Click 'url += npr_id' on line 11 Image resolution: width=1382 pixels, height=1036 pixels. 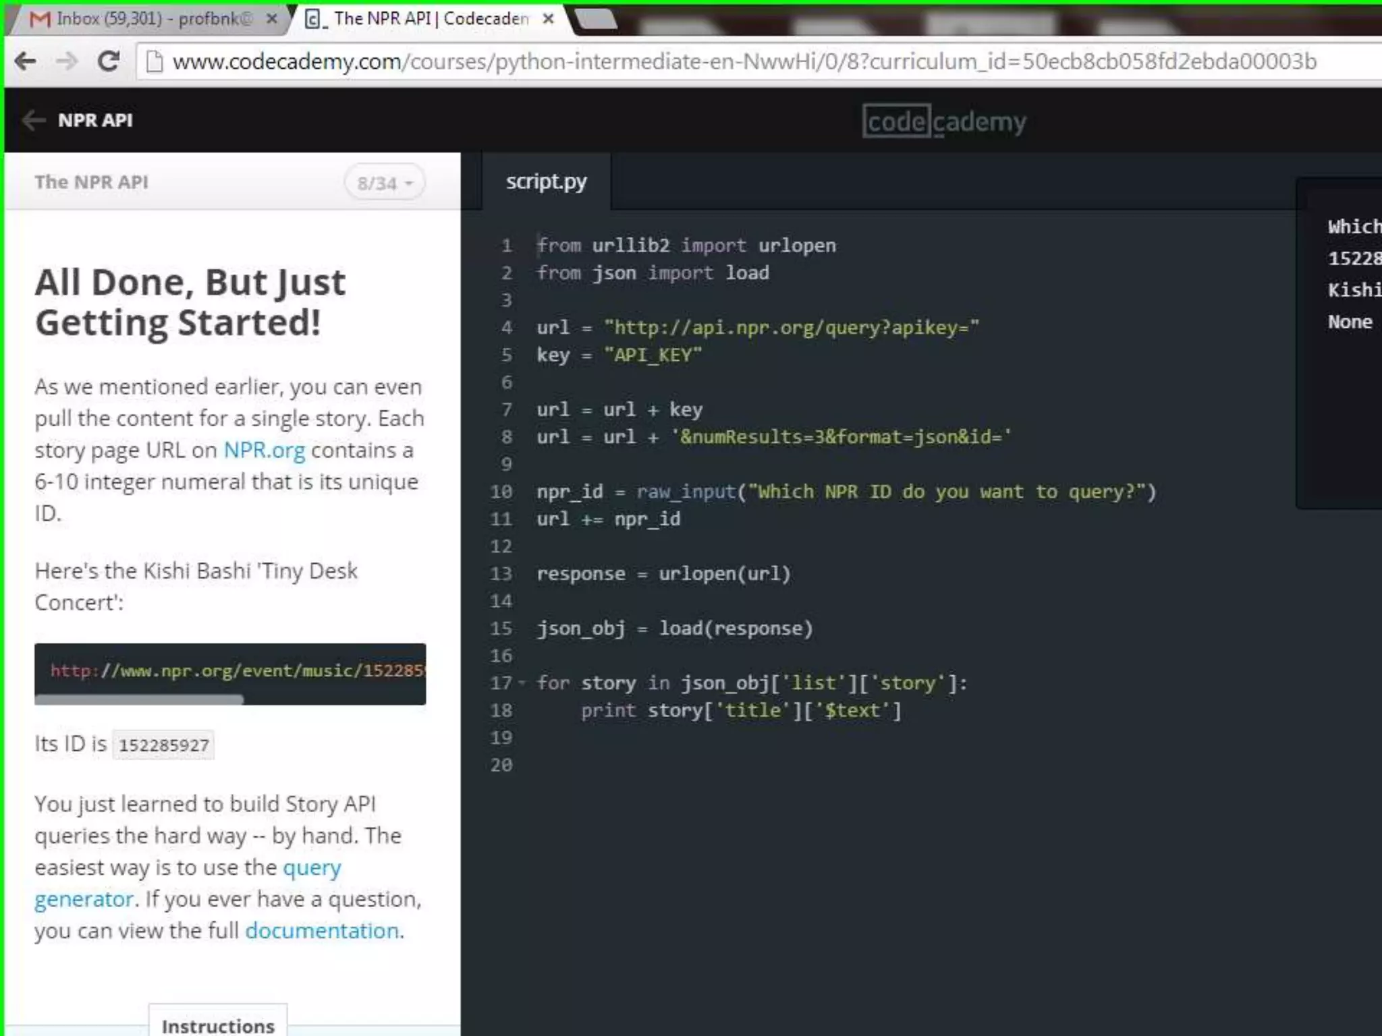click(x=609, y=519)
